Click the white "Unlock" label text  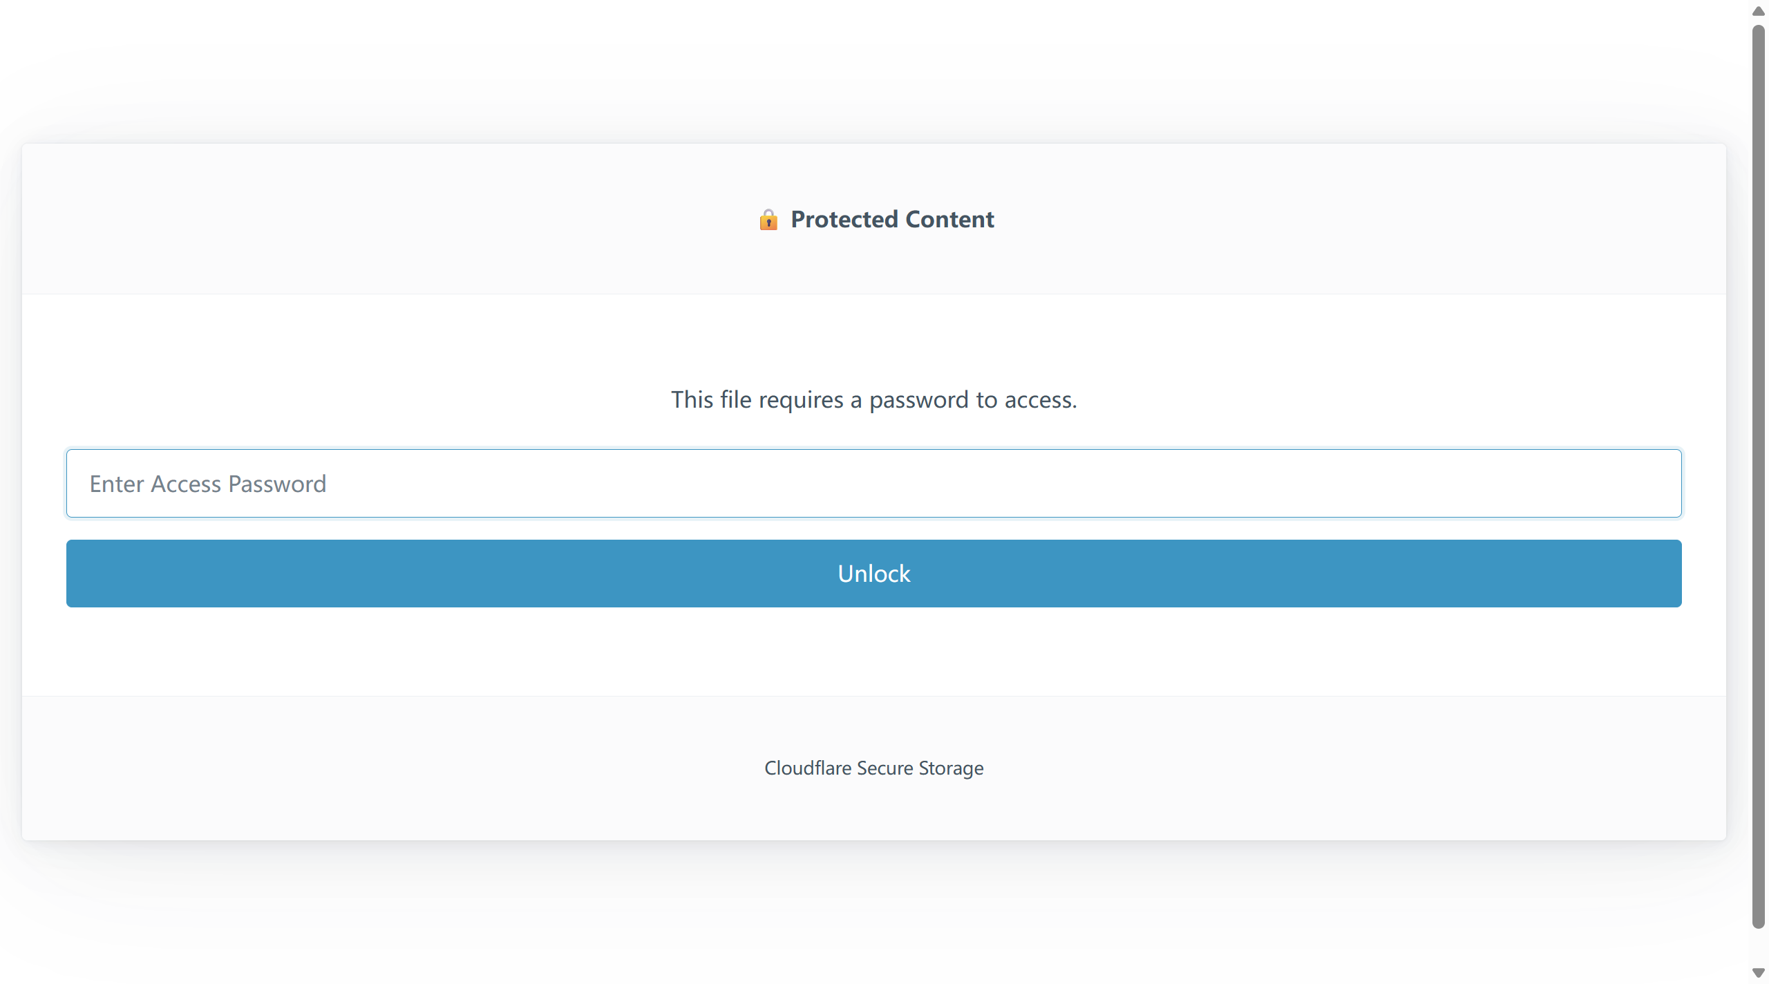(873, 574)
